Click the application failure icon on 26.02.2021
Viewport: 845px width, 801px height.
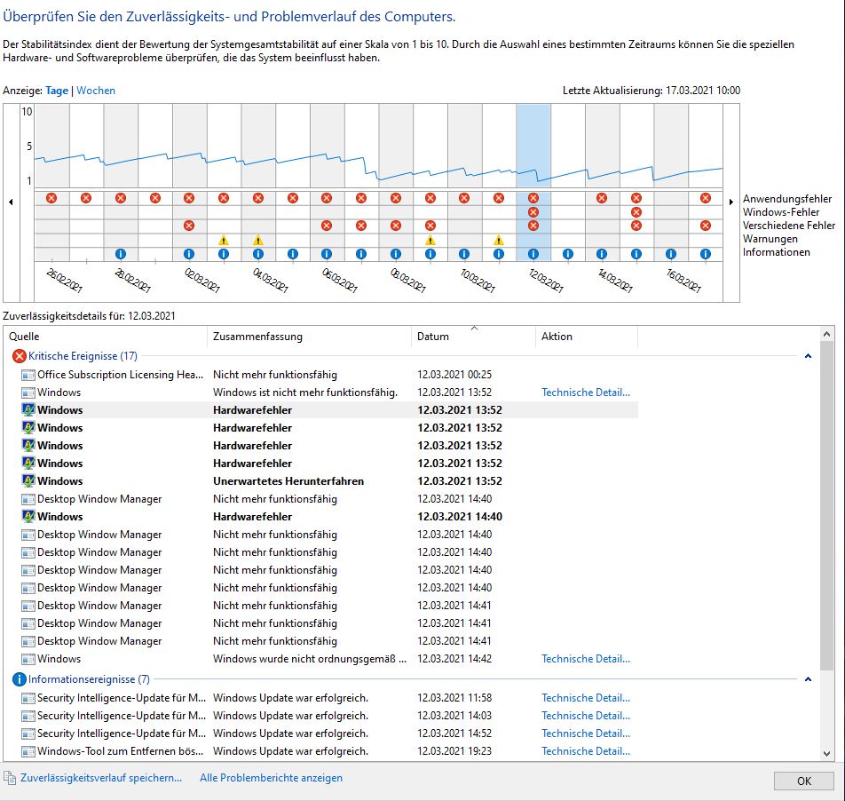[x=51, y=198]
